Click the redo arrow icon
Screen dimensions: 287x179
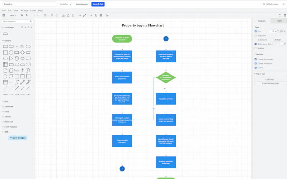pyautogui.click(x=38, y=15)
